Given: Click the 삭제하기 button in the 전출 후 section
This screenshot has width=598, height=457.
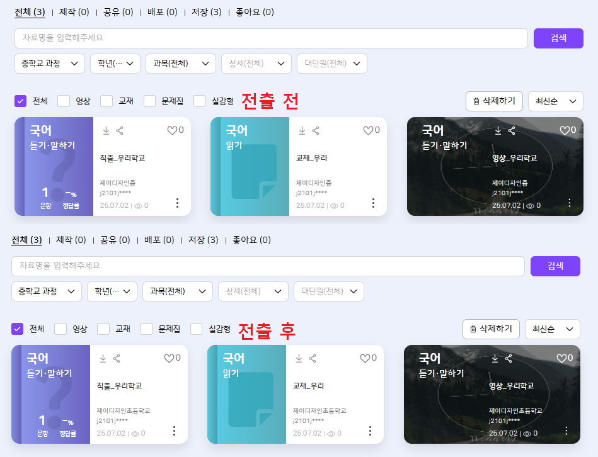Looking at the screenshot, I should click(491, 329).
